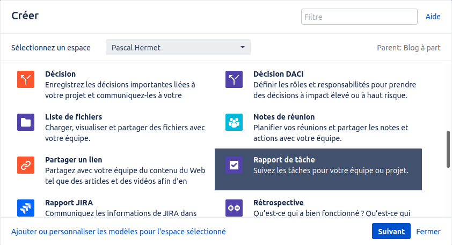
Task: Focus the Filtre search field
Action: click(x=359, y=17)
